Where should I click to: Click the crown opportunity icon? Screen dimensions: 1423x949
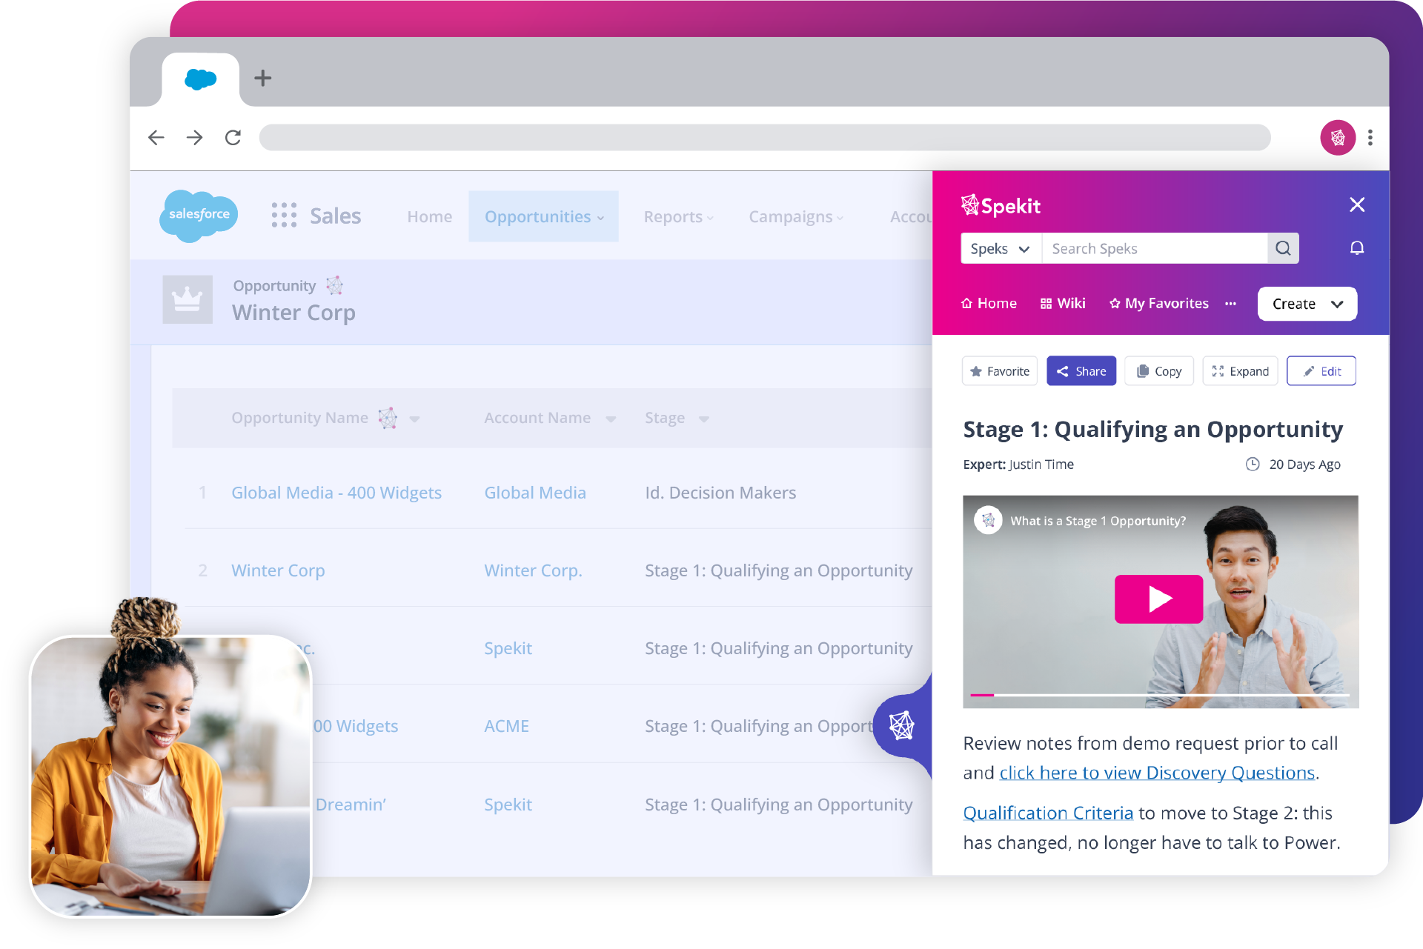pos(188,299)
